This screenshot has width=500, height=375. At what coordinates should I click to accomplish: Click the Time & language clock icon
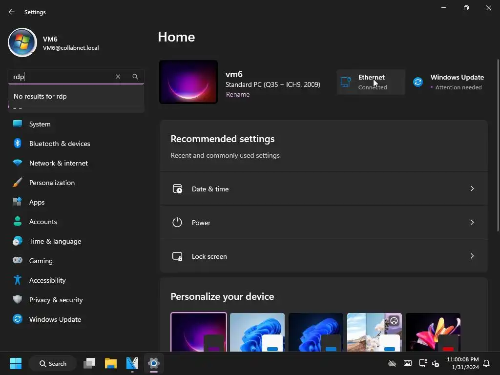[x=18, y=241]
